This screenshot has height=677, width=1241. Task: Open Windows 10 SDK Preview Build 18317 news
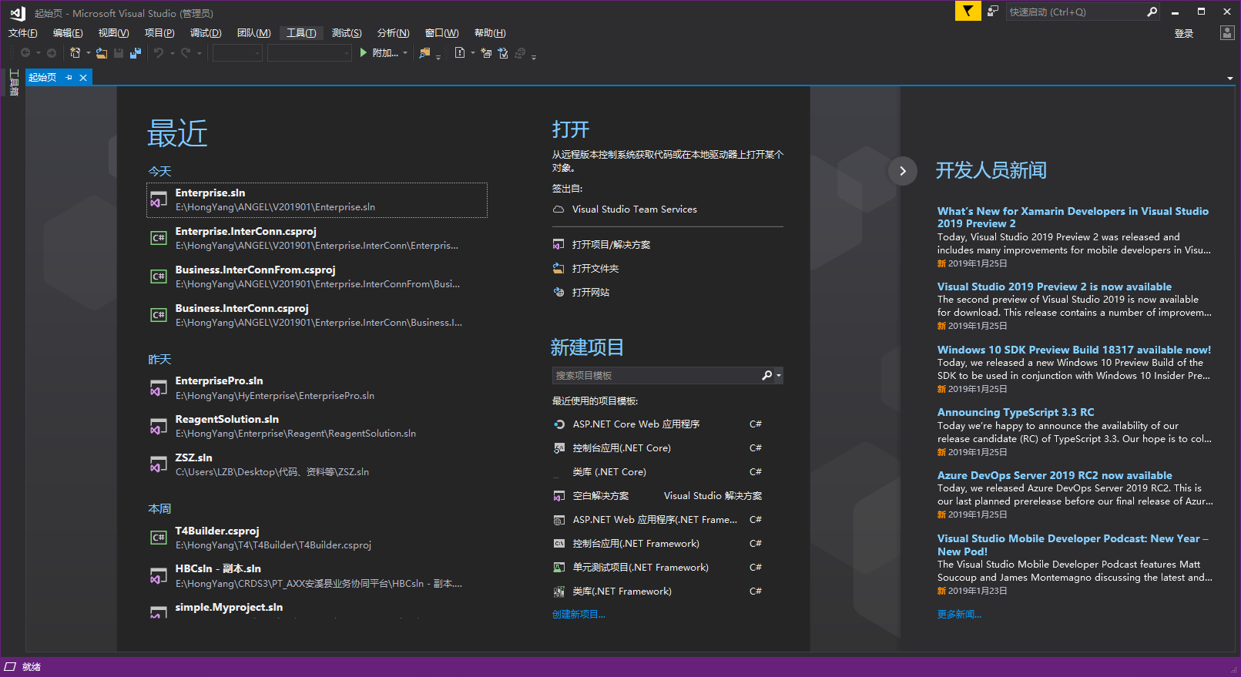[1074, 350]
